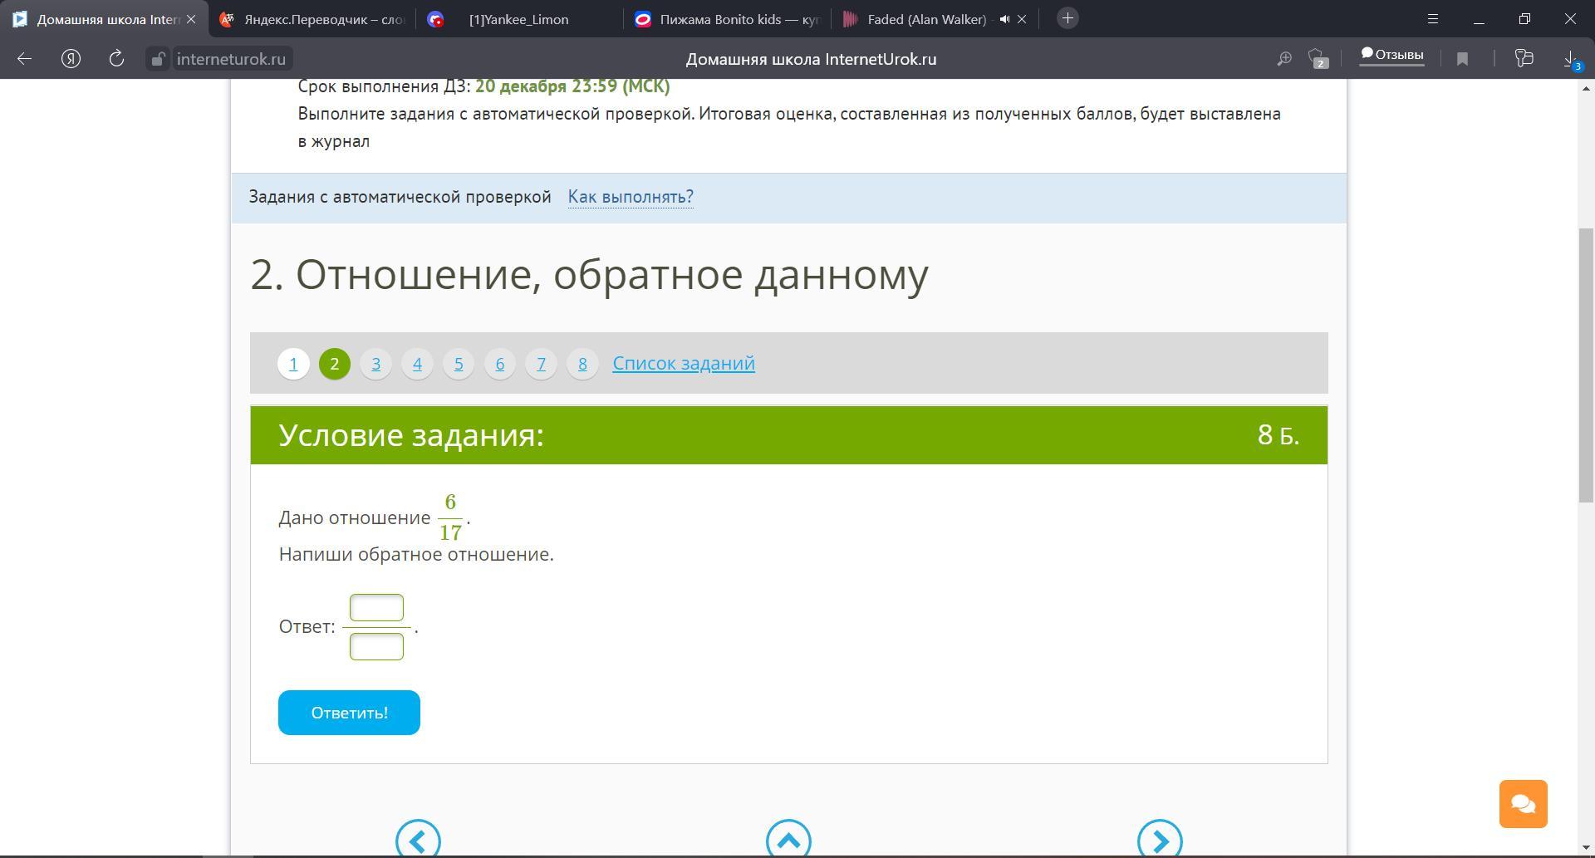This screenshot has width=1595, height=858.
Task: Jump to the top with the up arrow circle
Action: [788, 839]
